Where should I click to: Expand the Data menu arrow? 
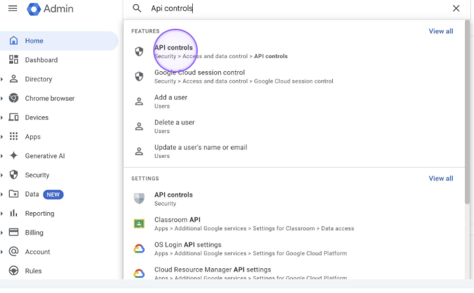coord(2,194)
